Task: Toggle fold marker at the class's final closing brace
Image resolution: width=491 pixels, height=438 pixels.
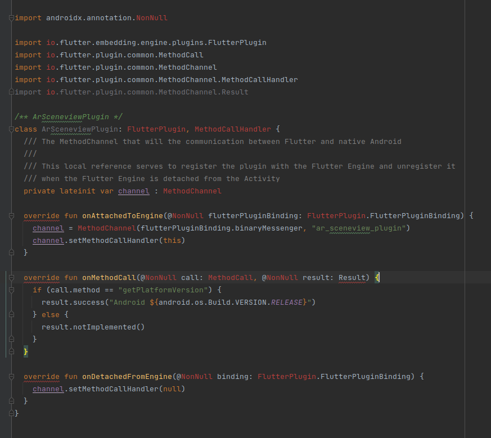Action: pos(11,413)
